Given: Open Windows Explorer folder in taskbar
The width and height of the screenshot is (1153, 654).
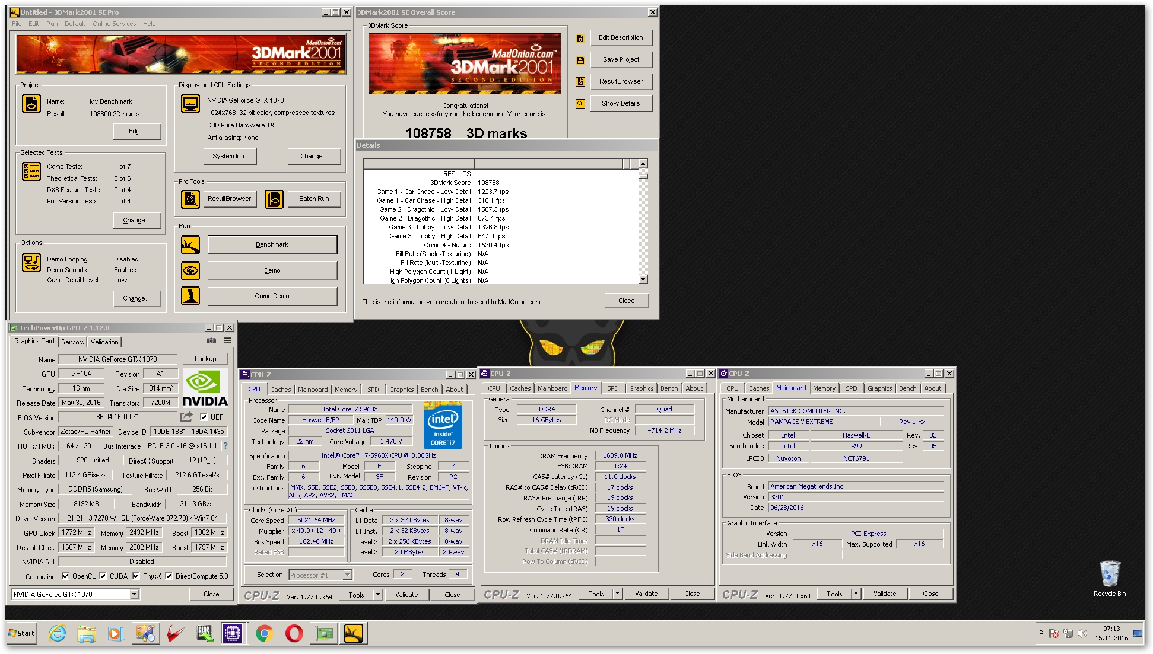Looking at the screenshot, I should point(87,633).
